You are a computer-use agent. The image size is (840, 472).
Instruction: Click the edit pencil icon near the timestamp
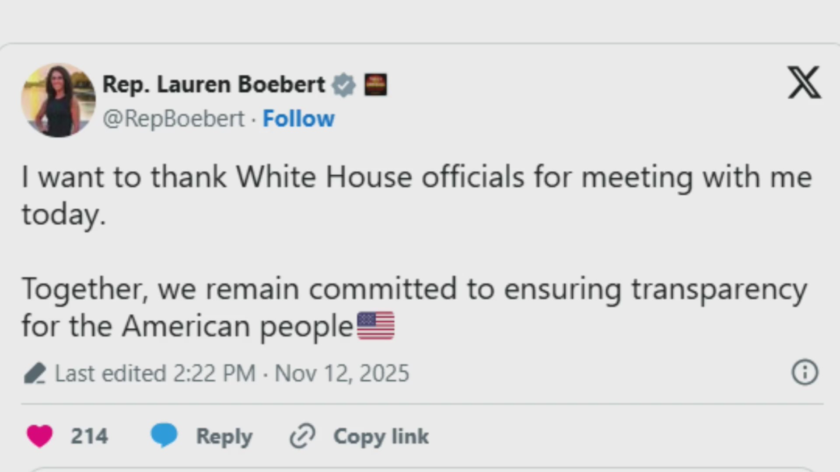coord(35,373)
